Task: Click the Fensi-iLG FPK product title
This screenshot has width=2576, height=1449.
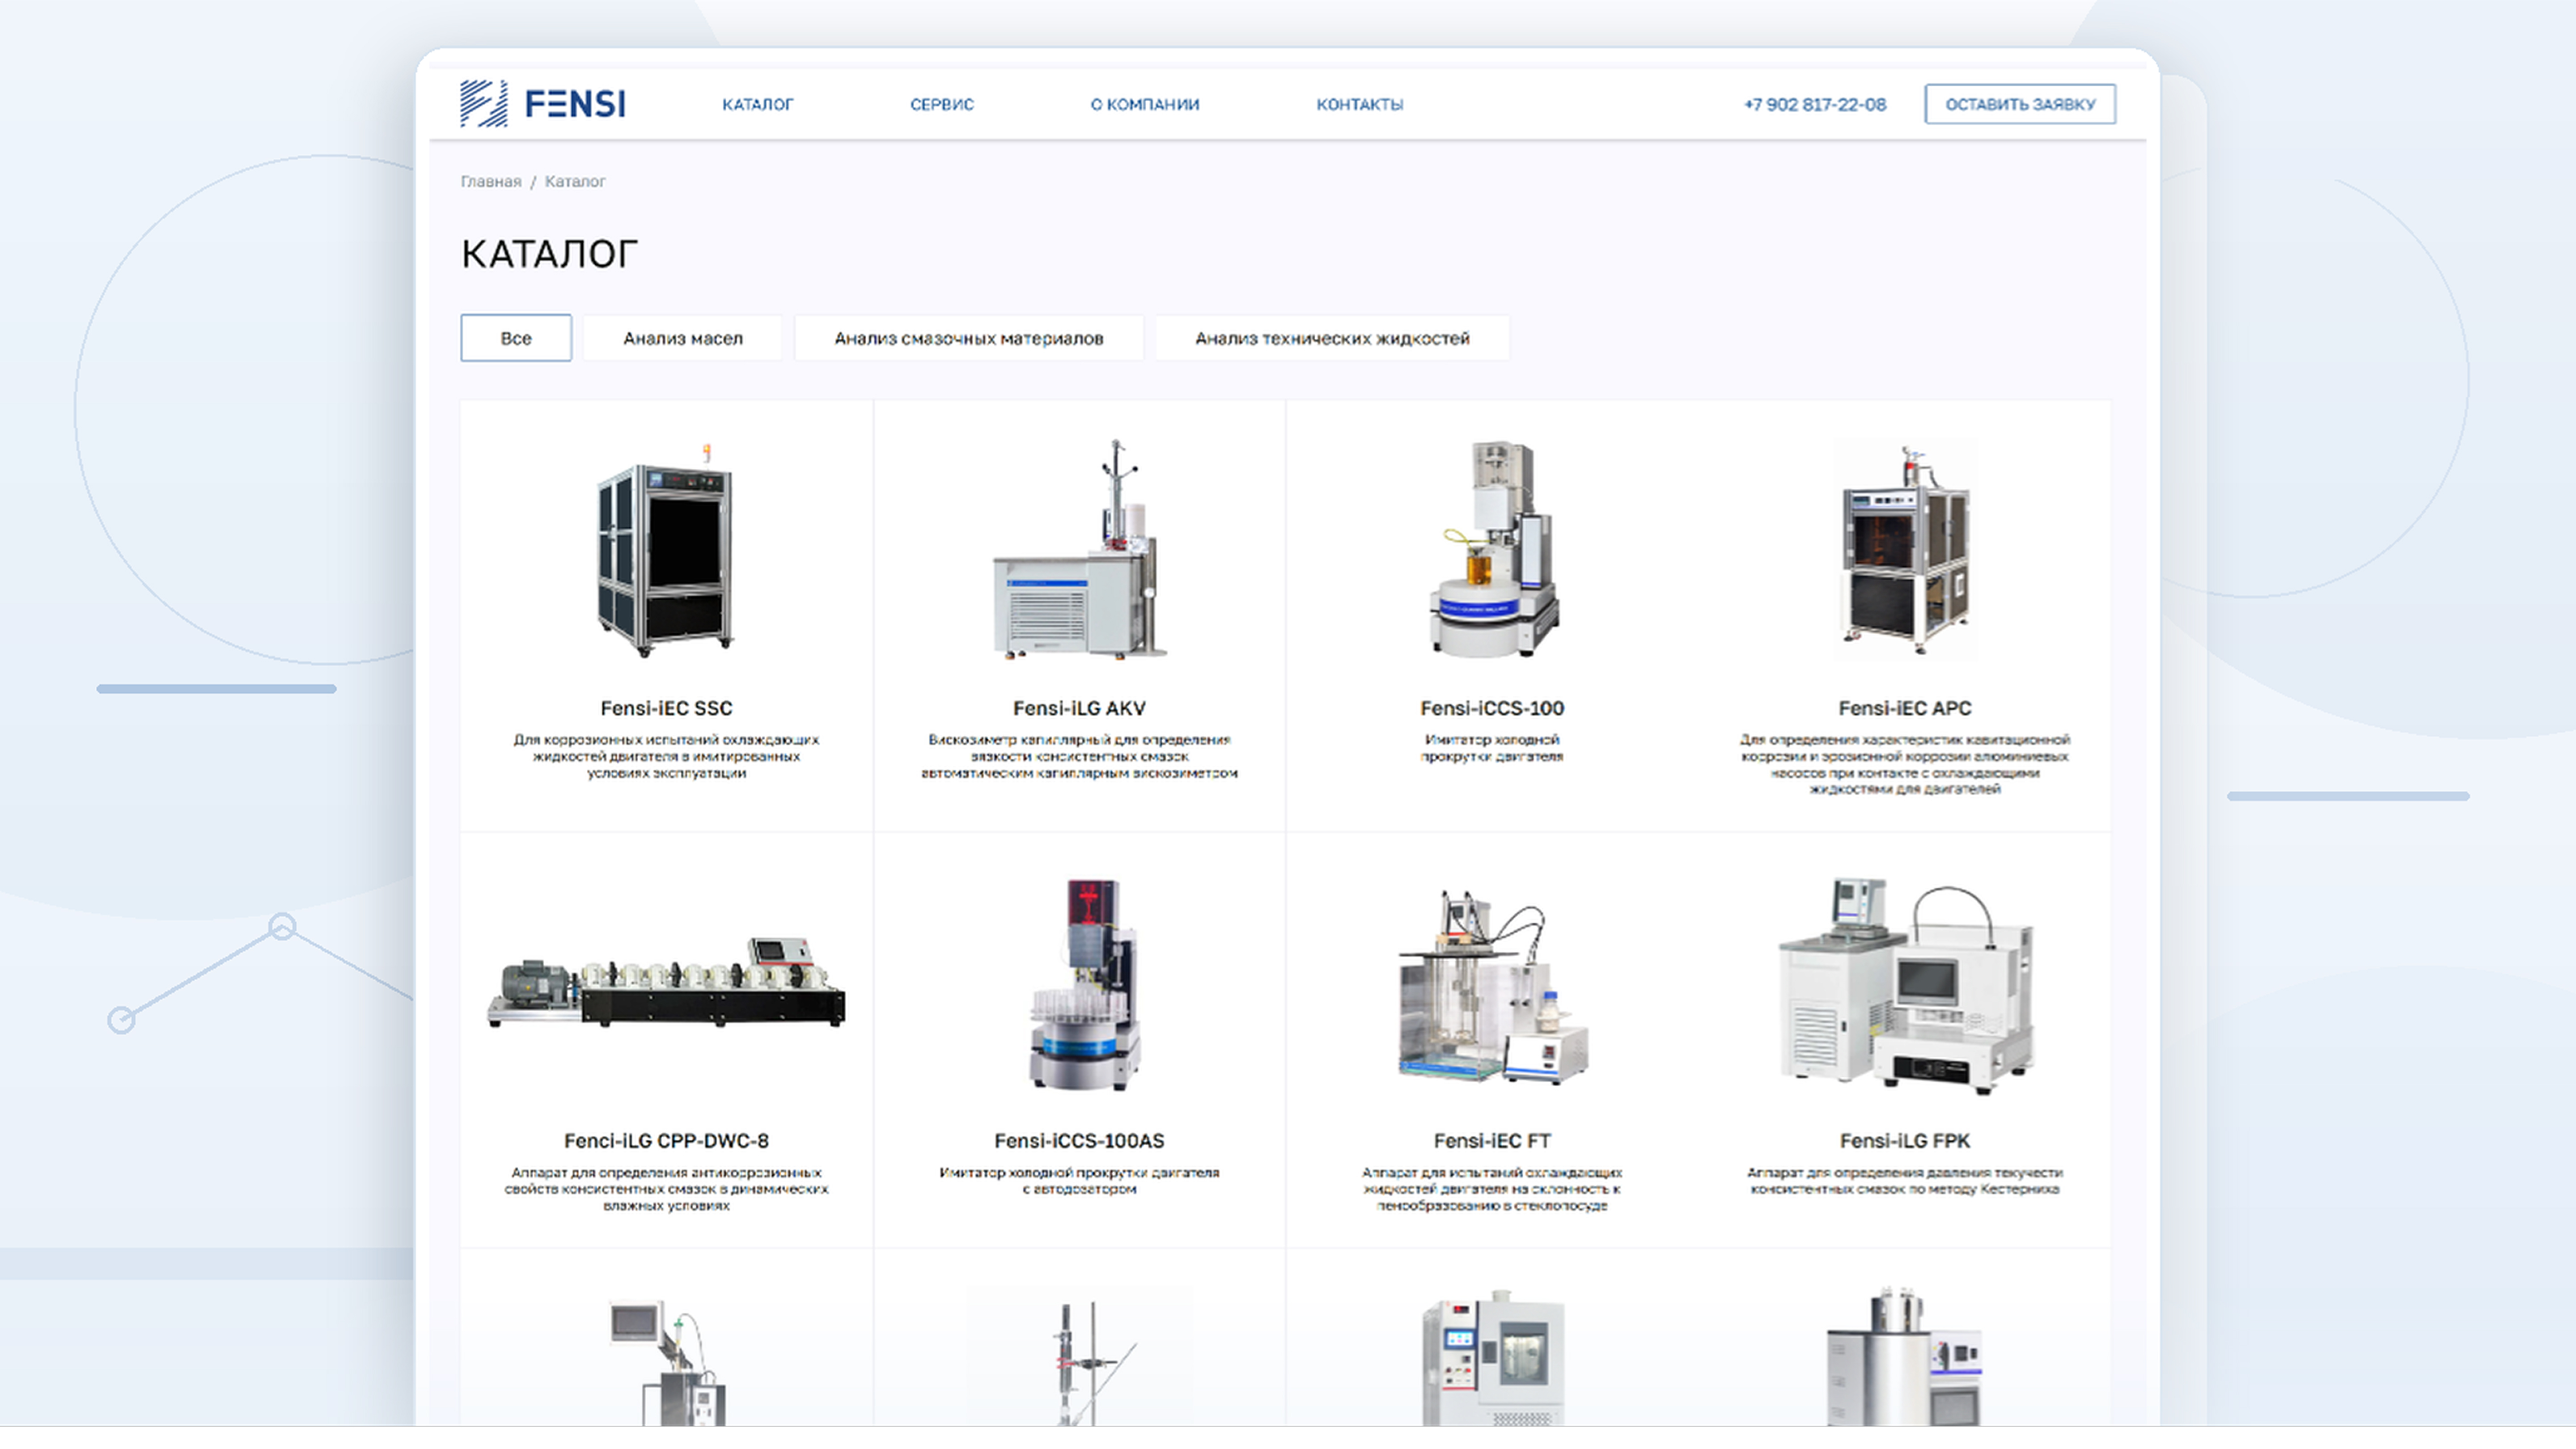Action: click(x=1905, y=1141)
